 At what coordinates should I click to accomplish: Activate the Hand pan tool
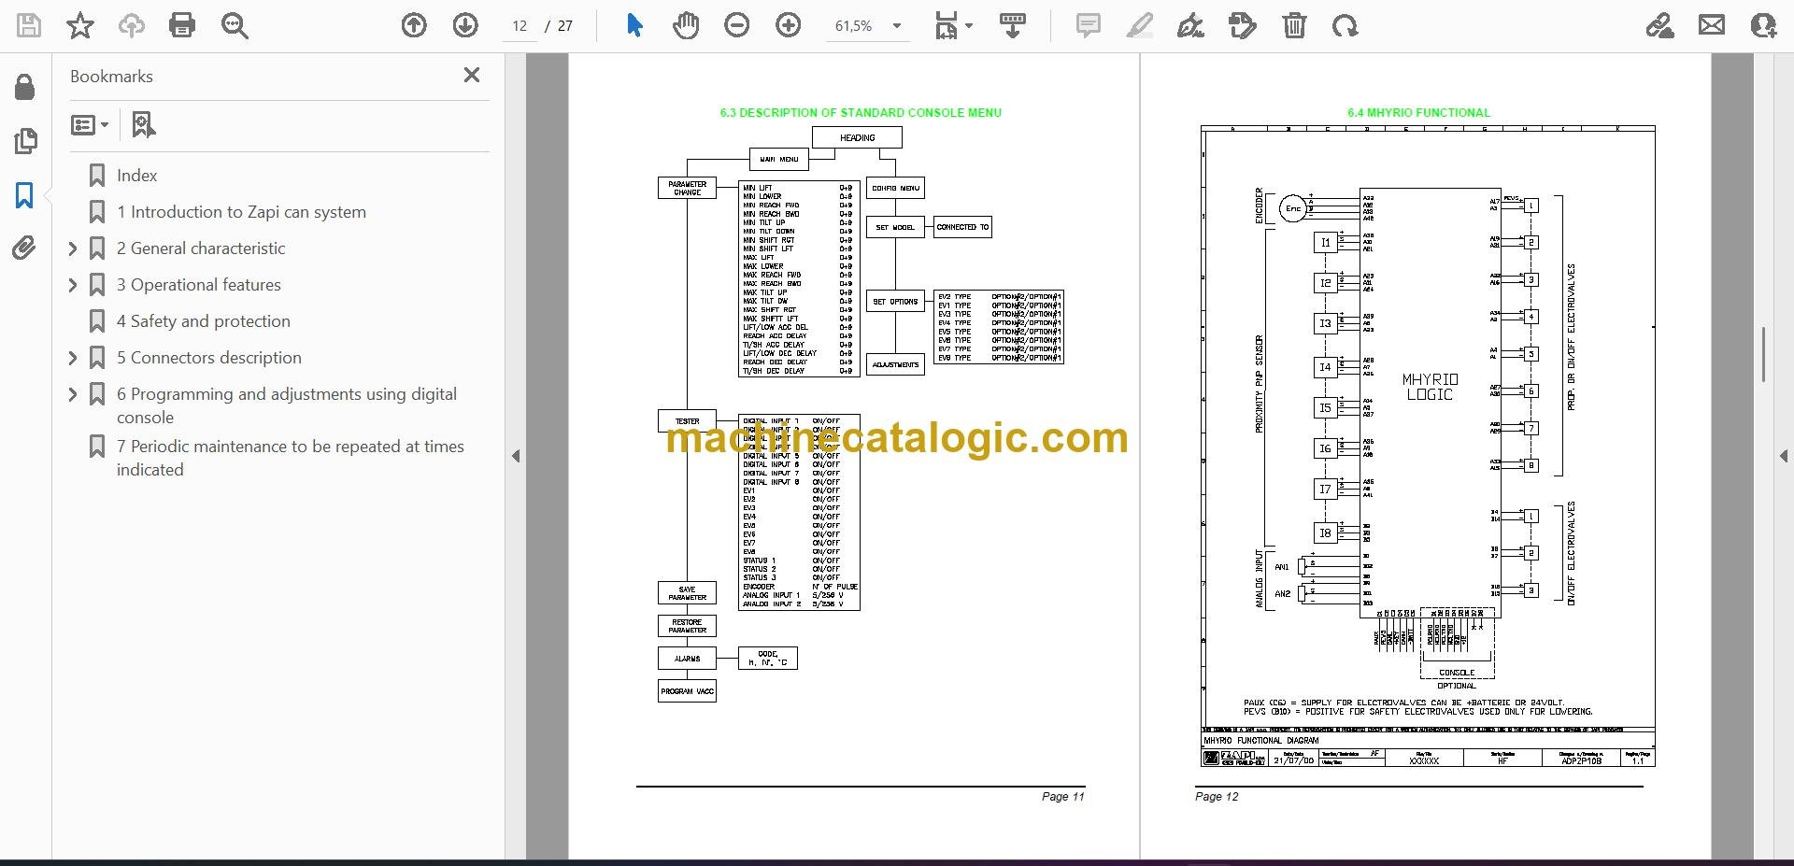686,25
